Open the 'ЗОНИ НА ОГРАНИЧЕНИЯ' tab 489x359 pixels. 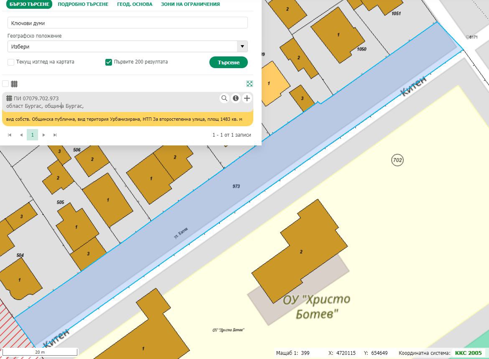click(190, 4)
